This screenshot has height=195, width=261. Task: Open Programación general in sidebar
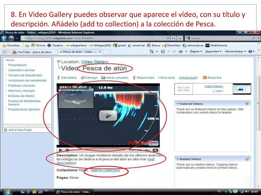click(x=24, y=109)
